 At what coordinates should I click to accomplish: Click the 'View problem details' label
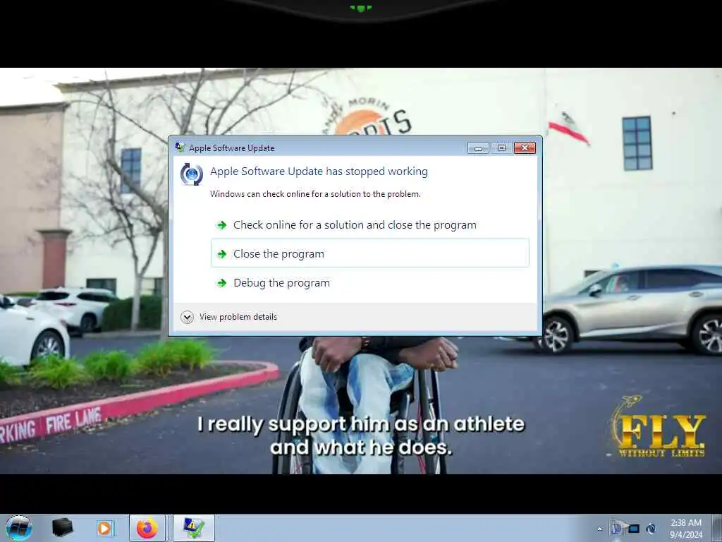(x=238, y=317)
